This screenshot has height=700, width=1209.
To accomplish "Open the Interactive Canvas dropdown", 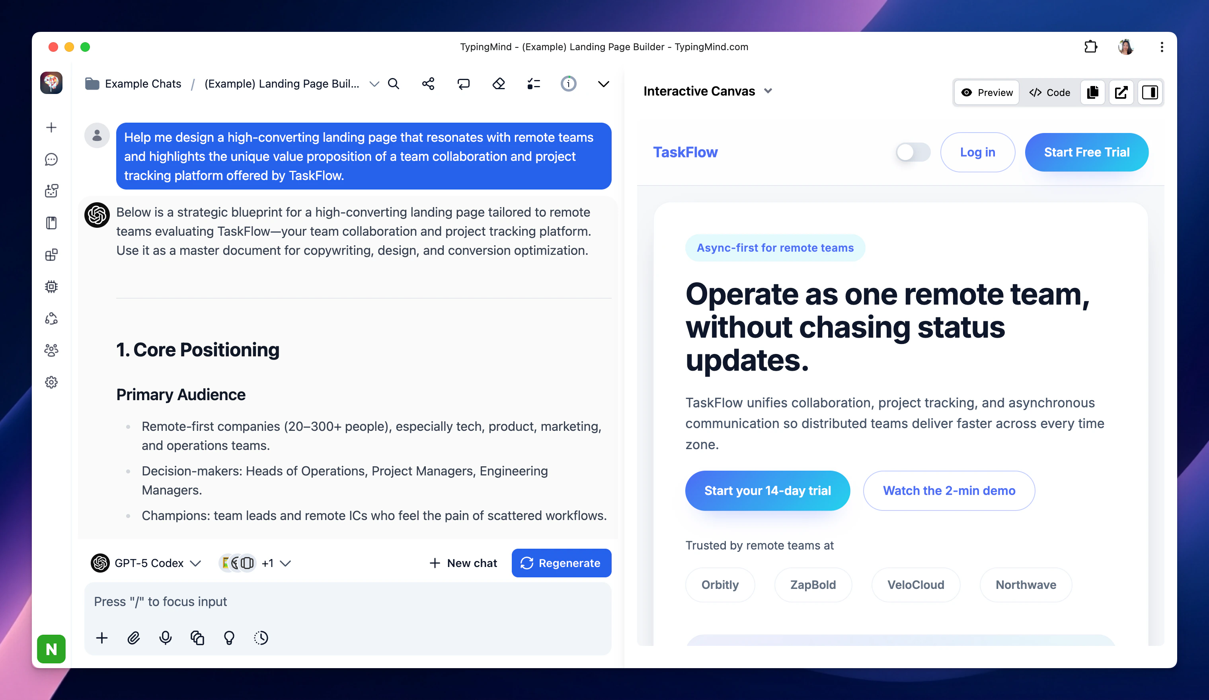I will [708, 91].
